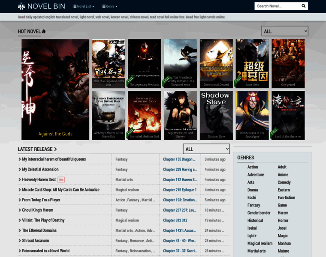Expand the Hot Novel ALL filter dropdown
Screen dimensions: 326x257
[x=285, y=31]
